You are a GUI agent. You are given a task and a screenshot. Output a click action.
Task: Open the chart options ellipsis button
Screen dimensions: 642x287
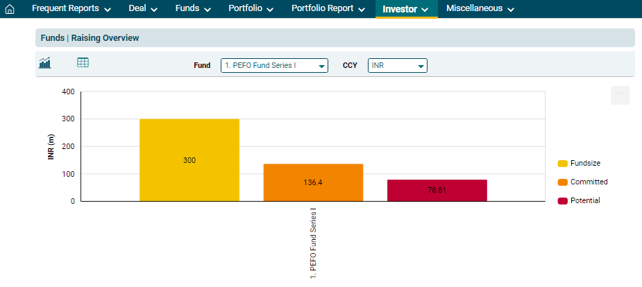coord(620,95)
